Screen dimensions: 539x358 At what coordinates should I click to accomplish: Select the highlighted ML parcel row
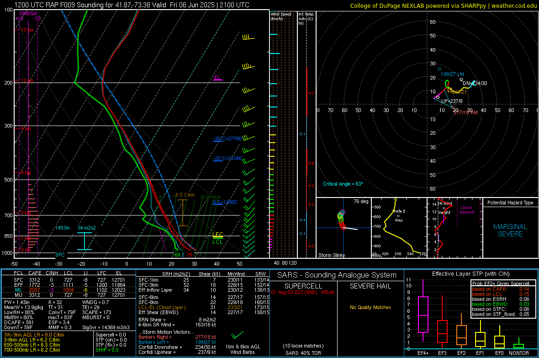coord(69,290)
